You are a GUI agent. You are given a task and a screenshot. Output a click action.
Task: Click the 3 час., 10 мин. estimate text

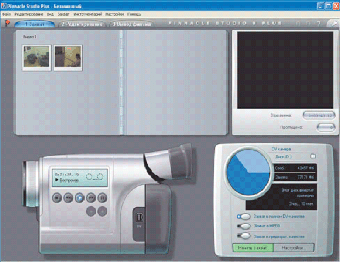[301, 203]
